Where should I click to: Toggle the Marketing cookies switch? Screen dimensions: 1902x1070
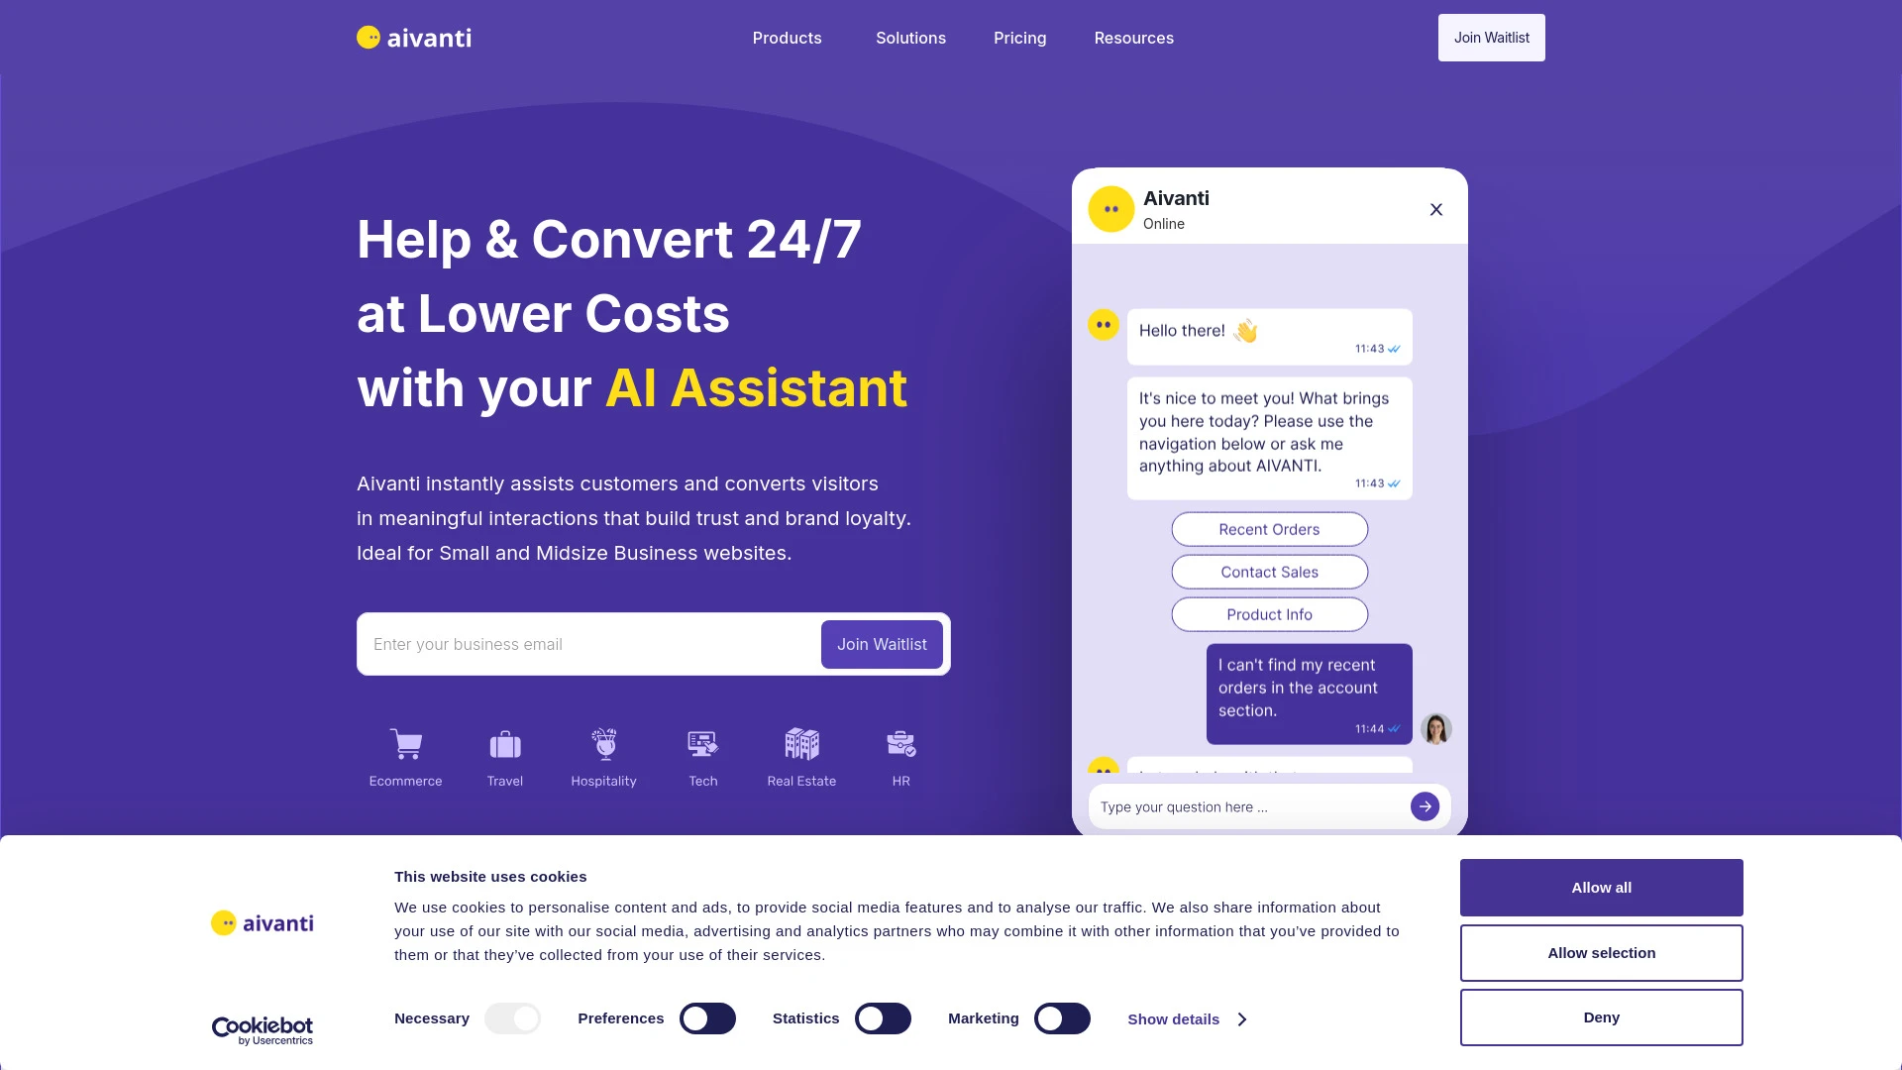(x=1062, y=1017)
